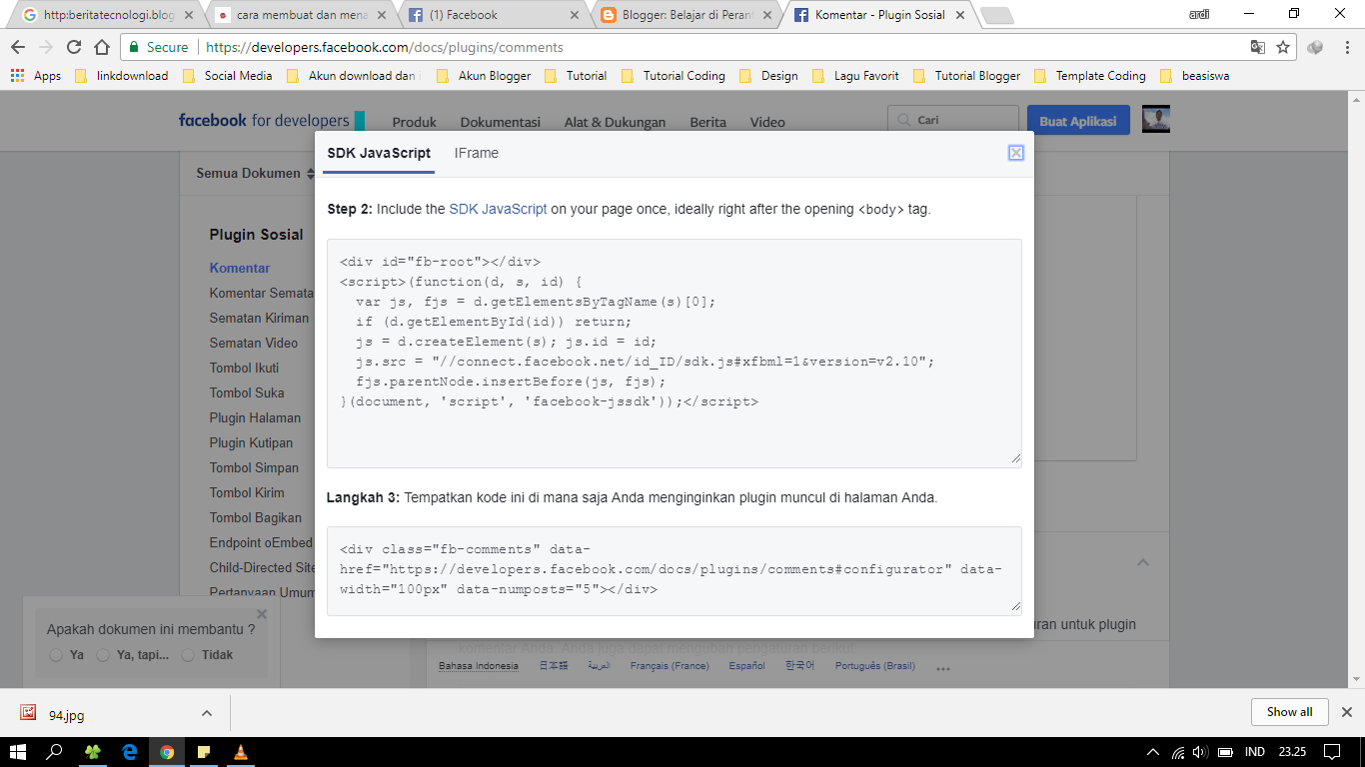
Task: Switch to Chrome on the taskbar
Action: 167,752
